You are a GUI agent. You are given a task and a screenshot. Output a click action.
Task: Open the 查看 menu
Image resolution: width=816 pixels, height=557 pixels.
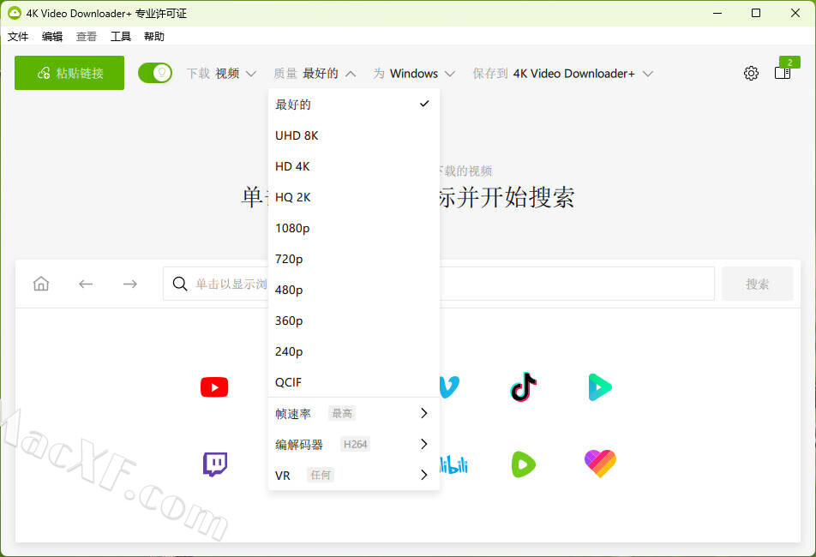tap(87, 36)
